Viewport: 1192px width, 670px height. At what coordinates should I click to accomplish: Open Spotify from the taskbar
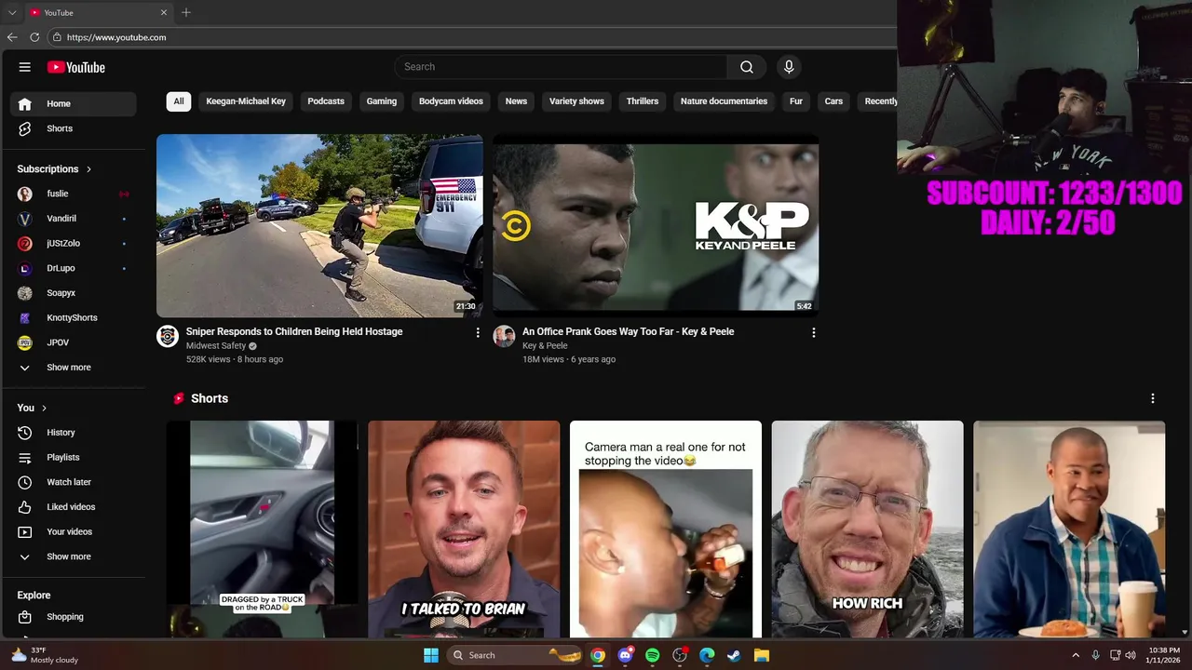[652, 655]
